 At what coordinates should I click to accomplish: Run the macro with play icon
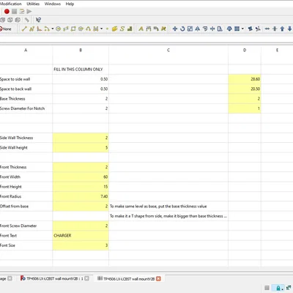click(x=29, y=11)
